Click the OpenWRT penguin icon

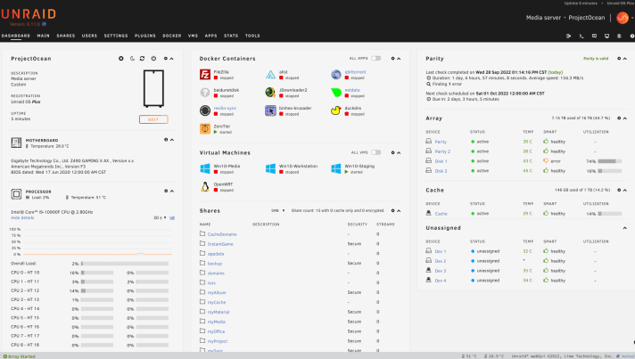point(205,185)
